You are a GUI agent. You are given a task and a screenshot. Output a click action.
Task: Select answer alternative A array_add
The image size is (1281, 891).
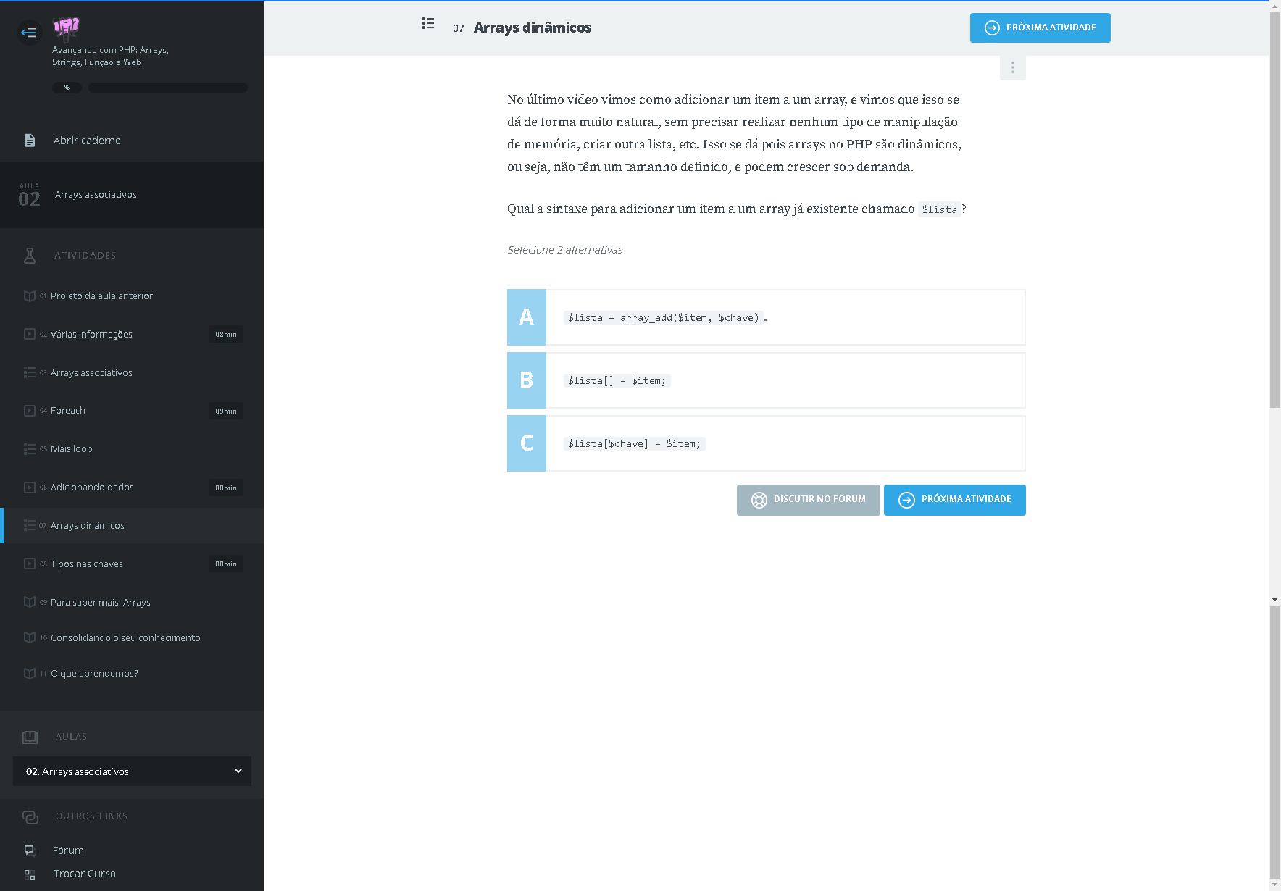[x=766, y=317]
